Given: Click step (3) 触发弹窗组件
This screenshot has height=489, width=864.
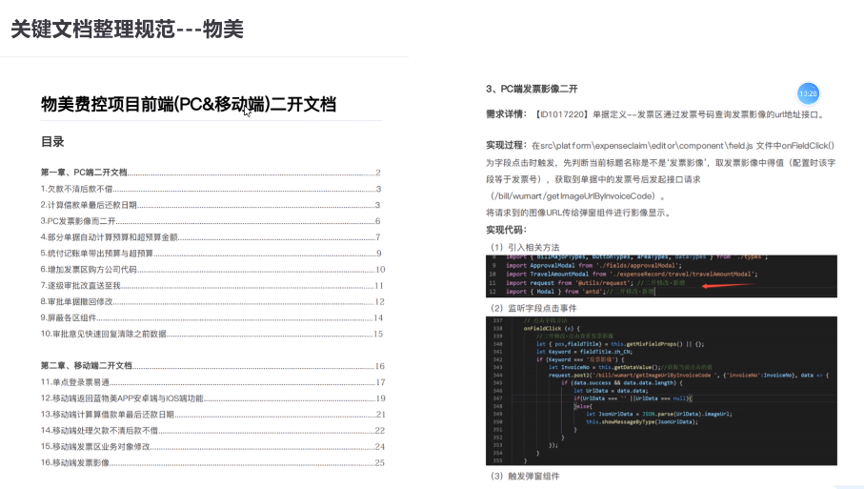Looking at the screenshot, I should click(525, 476).
